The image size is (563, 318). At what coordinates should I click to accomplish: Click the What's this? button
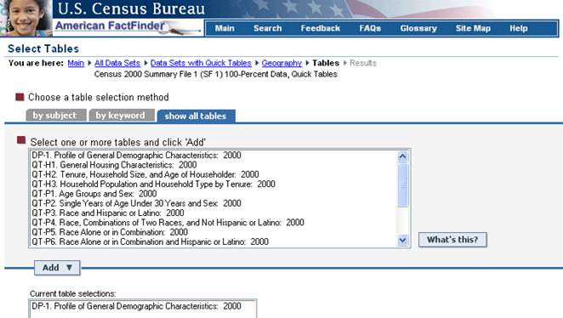coord(452,240)
